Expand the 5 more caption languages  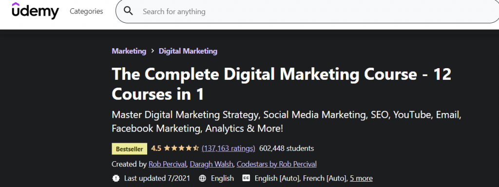[361, 178]
